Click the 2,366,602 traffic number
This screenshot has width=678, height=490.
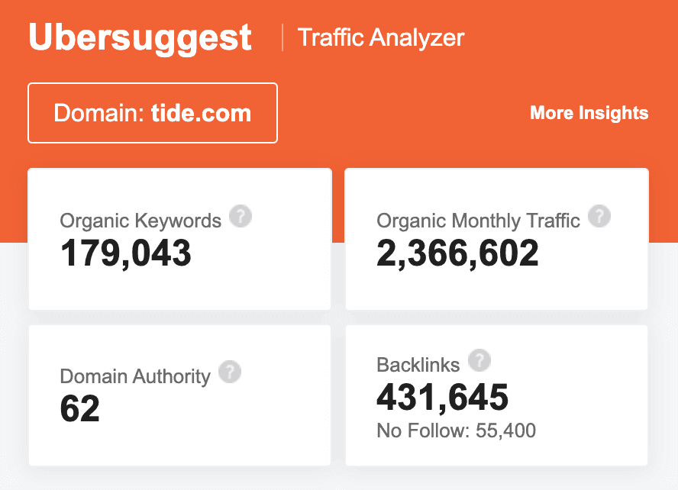455,254
